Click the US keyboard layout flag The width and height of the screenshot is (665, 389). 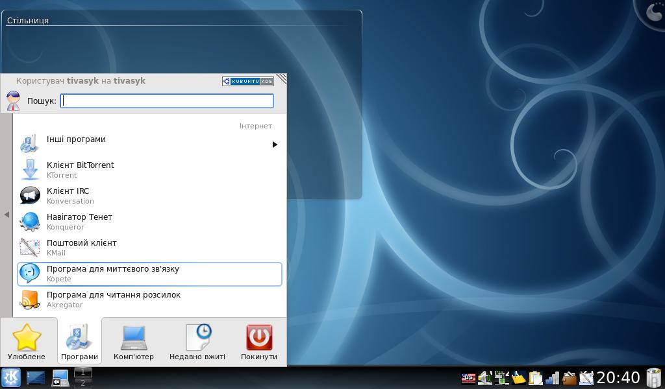pos(468,377)
